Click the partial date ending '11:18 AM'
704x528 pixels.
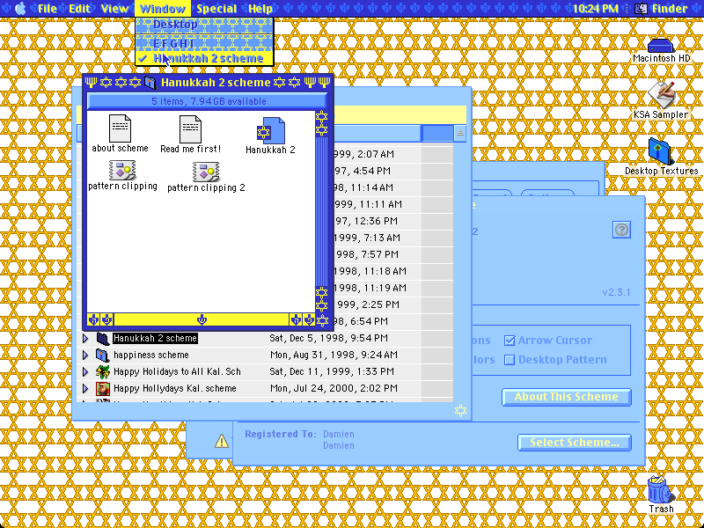click(x=370, y=271)
